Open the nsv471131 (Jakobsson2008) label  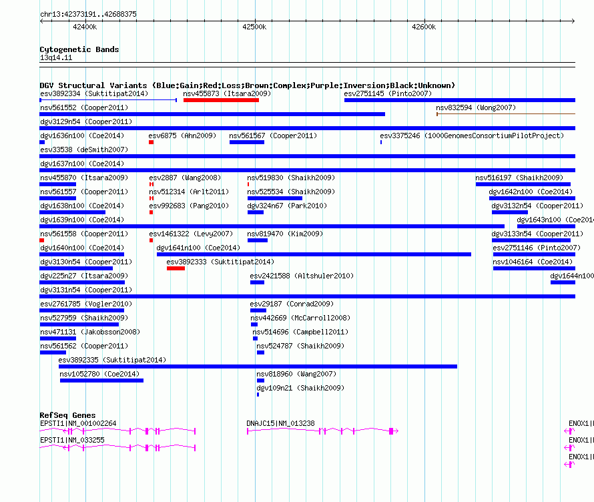(90, 332)
